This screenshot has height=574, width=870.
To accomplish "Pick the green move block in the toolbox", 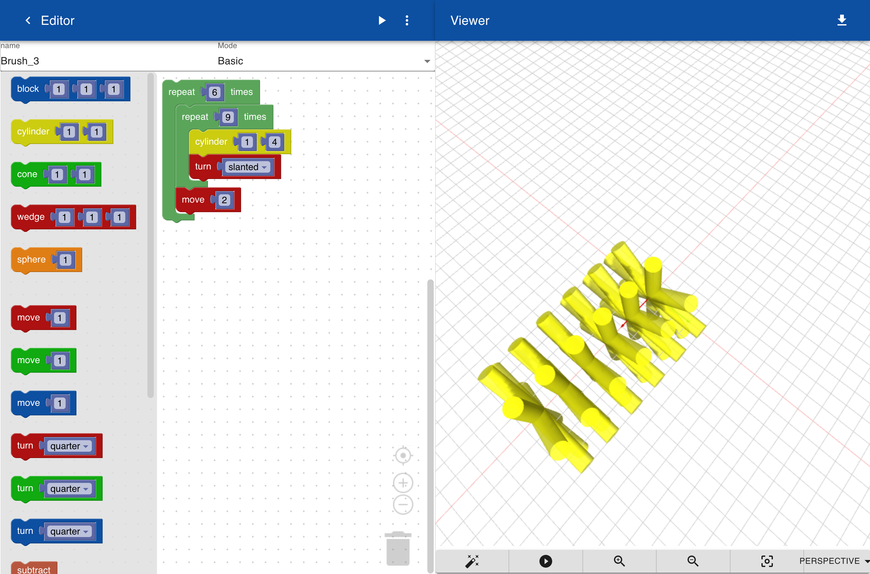I will coord(28,360).
